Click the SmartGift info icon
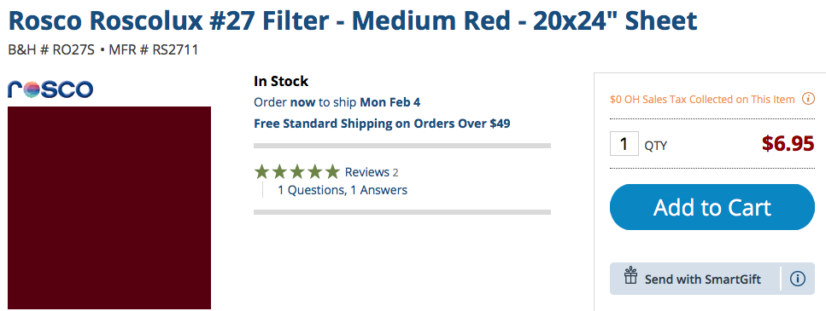 click(x=798, y=279)
